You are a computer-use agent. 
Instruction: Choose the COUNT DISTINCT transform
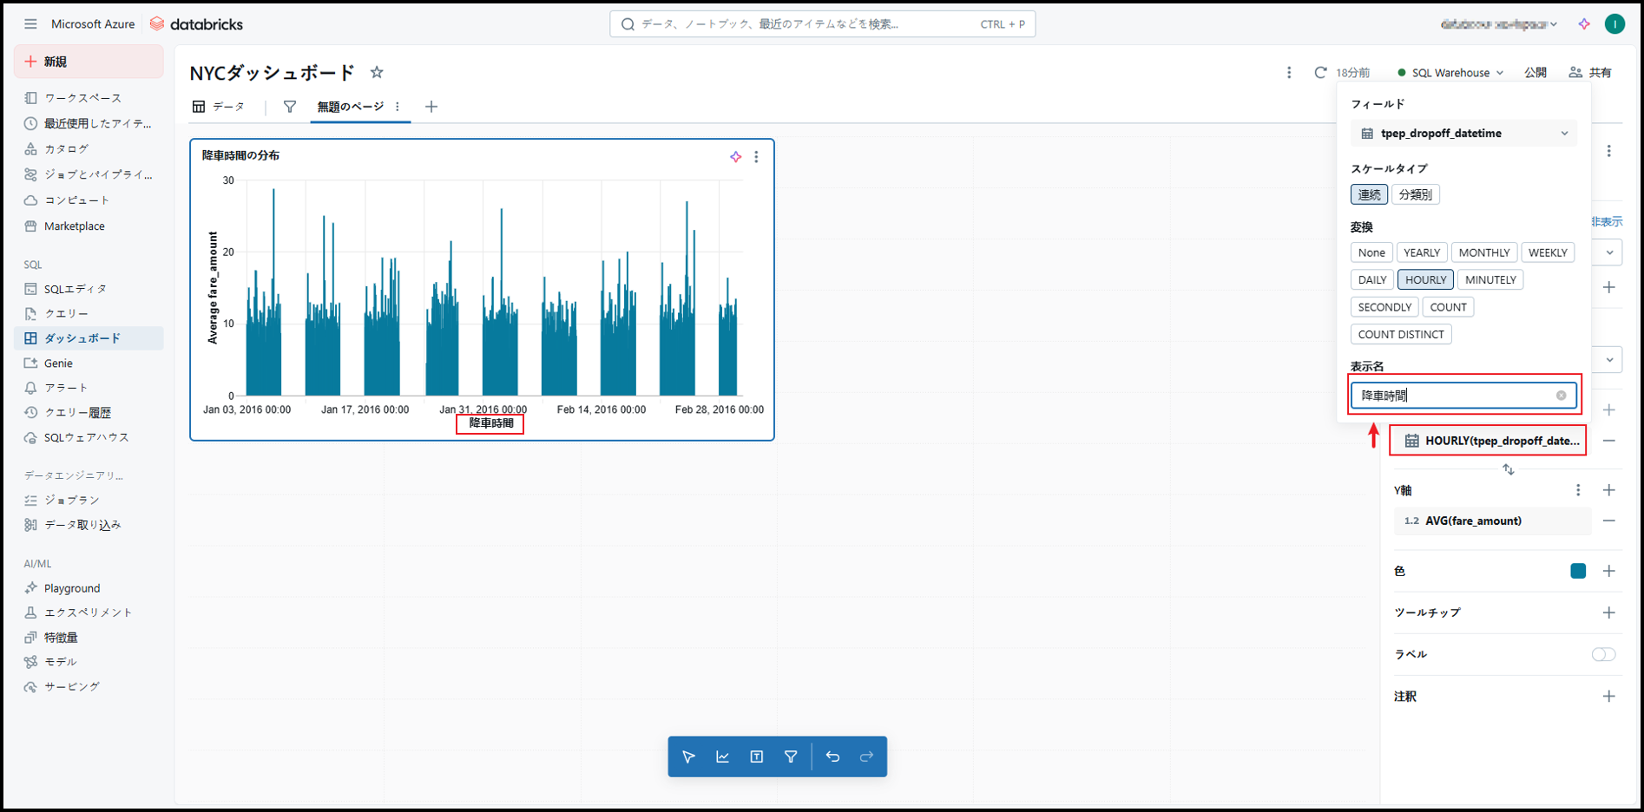click(1401, 334)
